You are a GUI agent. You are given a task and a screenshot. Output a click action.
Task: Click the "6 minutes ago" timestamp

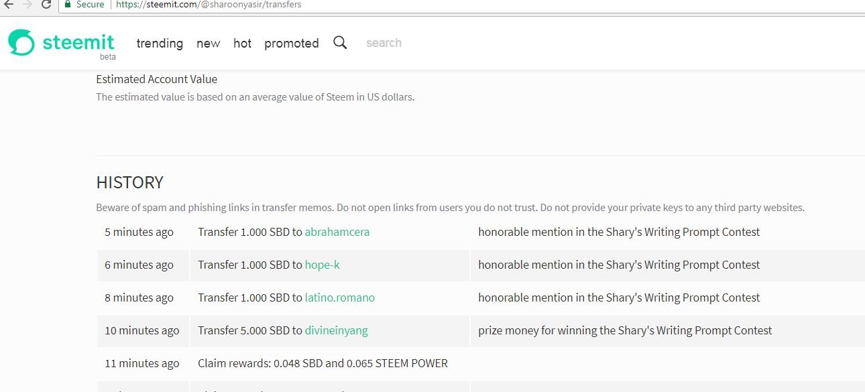click(139, 265)
